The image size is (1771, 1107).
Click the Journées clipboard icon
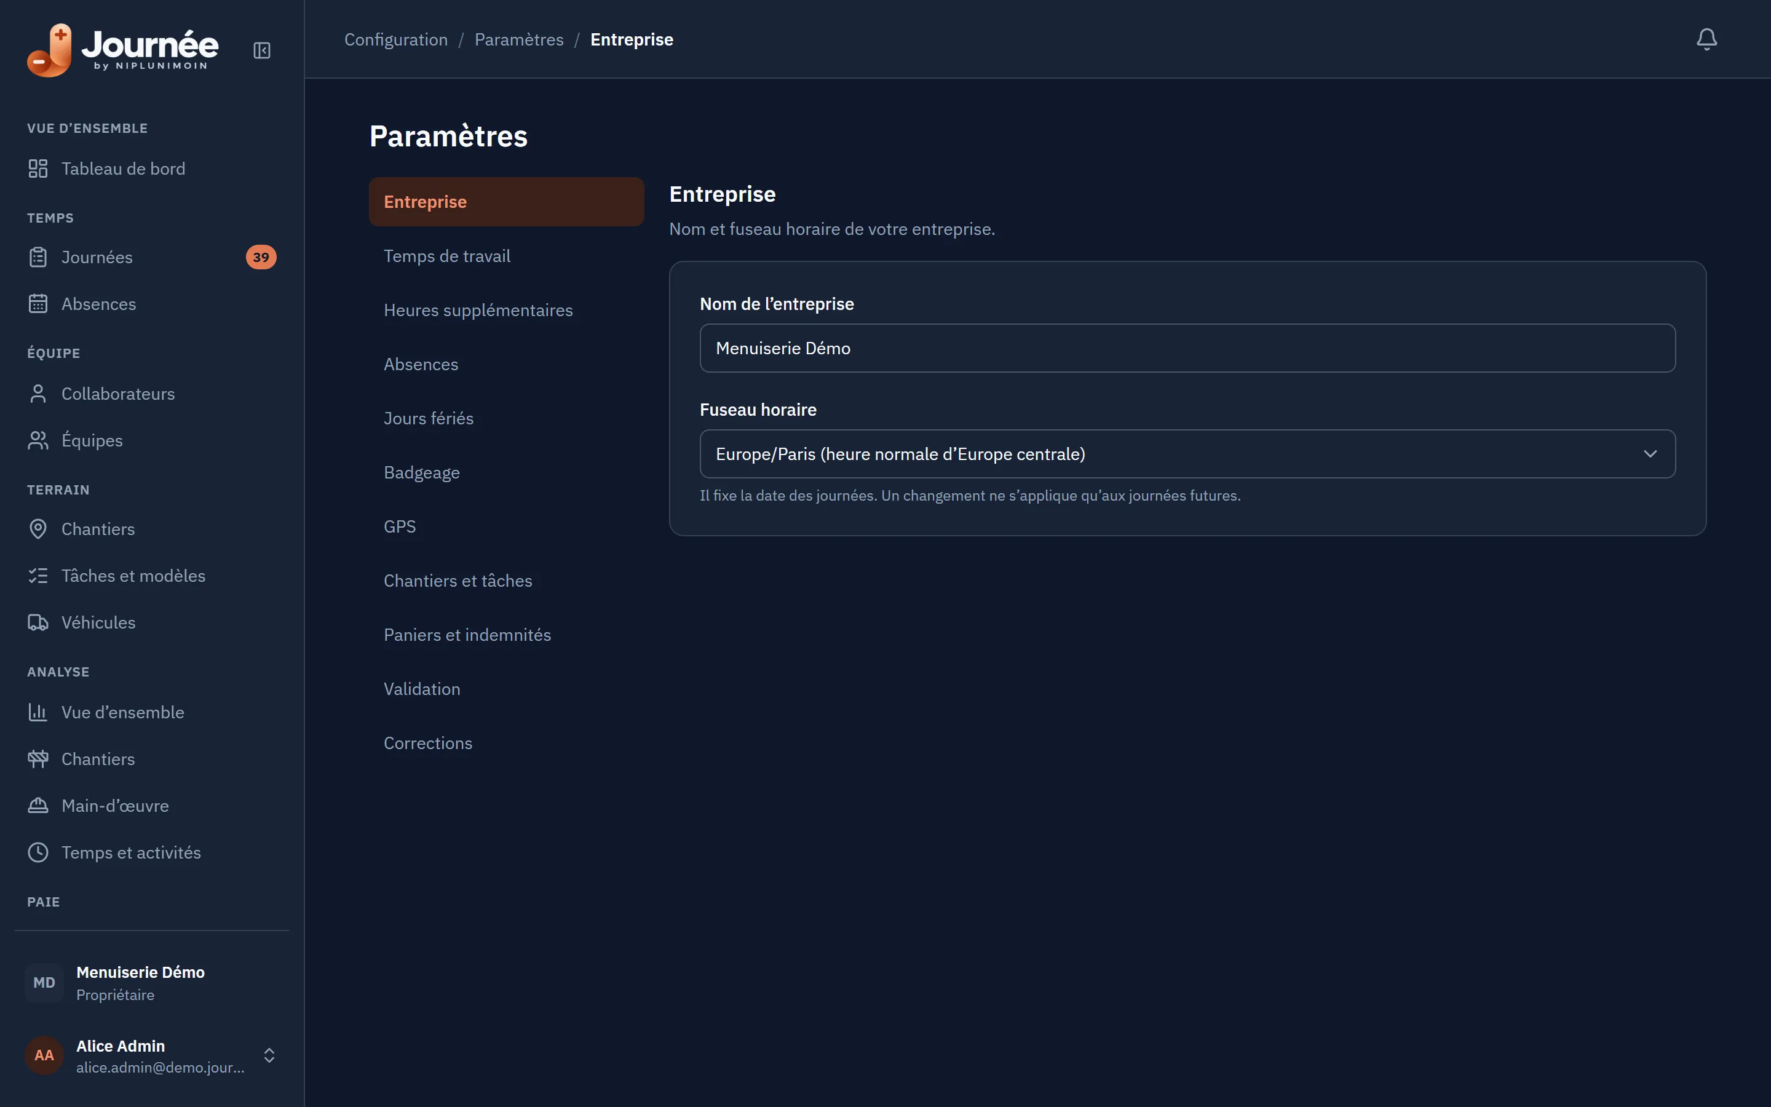(x=38, y=257)
